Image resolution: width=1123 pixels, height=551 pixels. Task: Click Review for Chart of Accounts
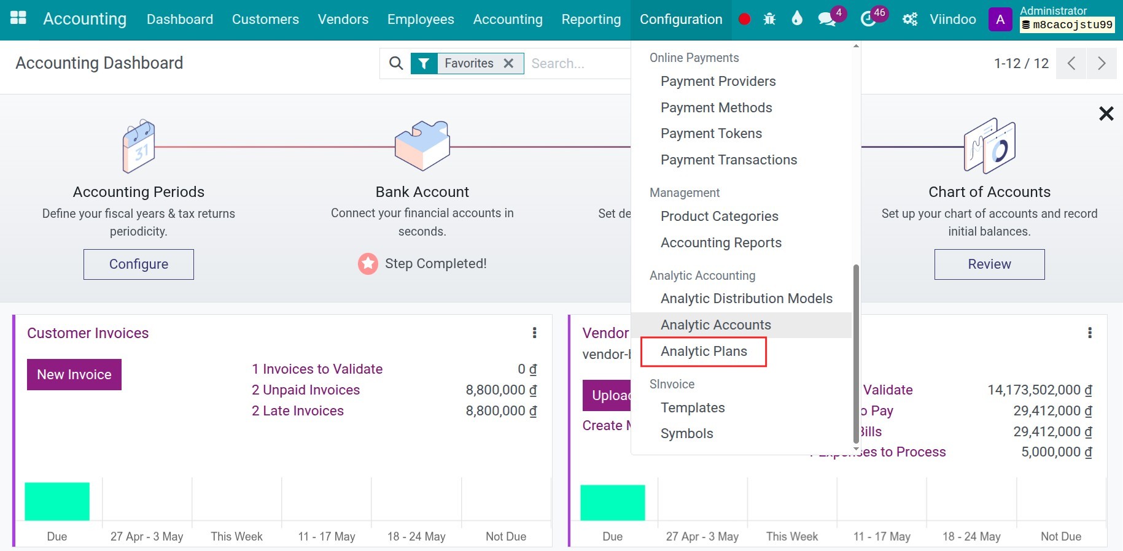[989, 264]
